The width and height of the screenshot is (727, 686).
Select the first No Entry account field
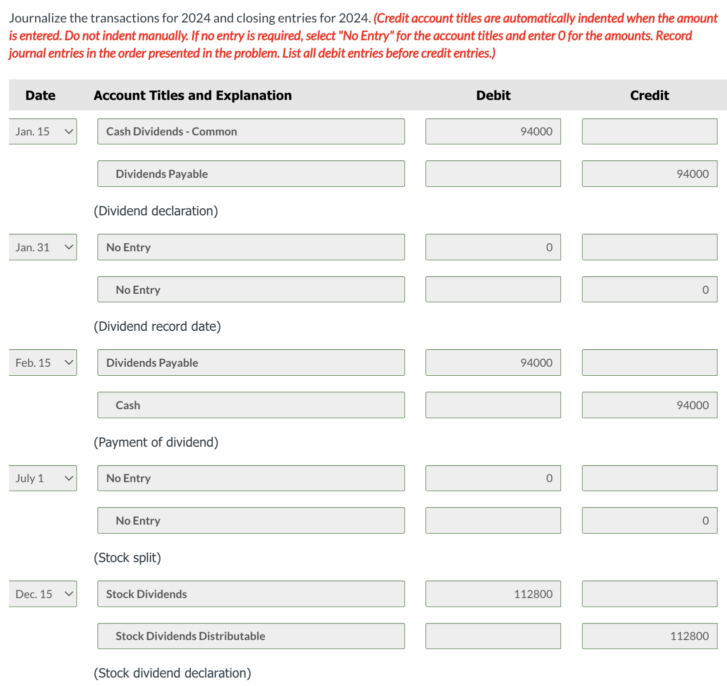[251, 247]
